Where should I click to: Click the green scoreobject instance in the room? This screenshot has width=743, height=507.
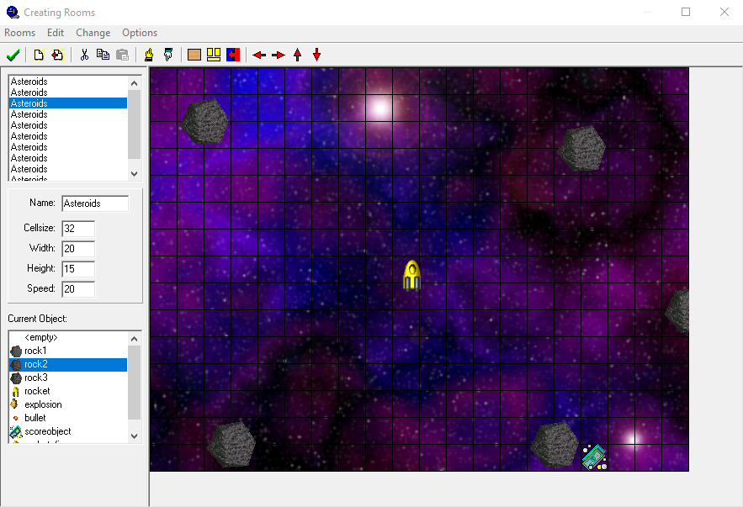point(595,457)
